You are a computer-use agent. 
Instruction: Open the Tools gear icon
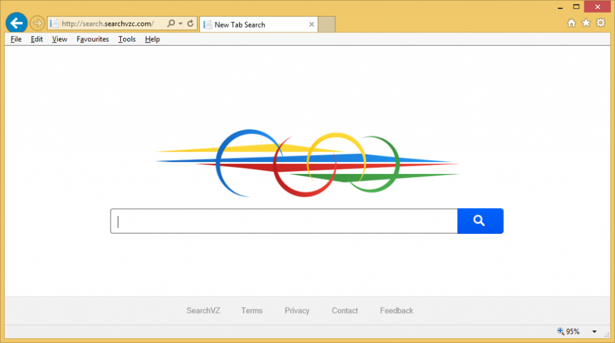pos(600,23)
